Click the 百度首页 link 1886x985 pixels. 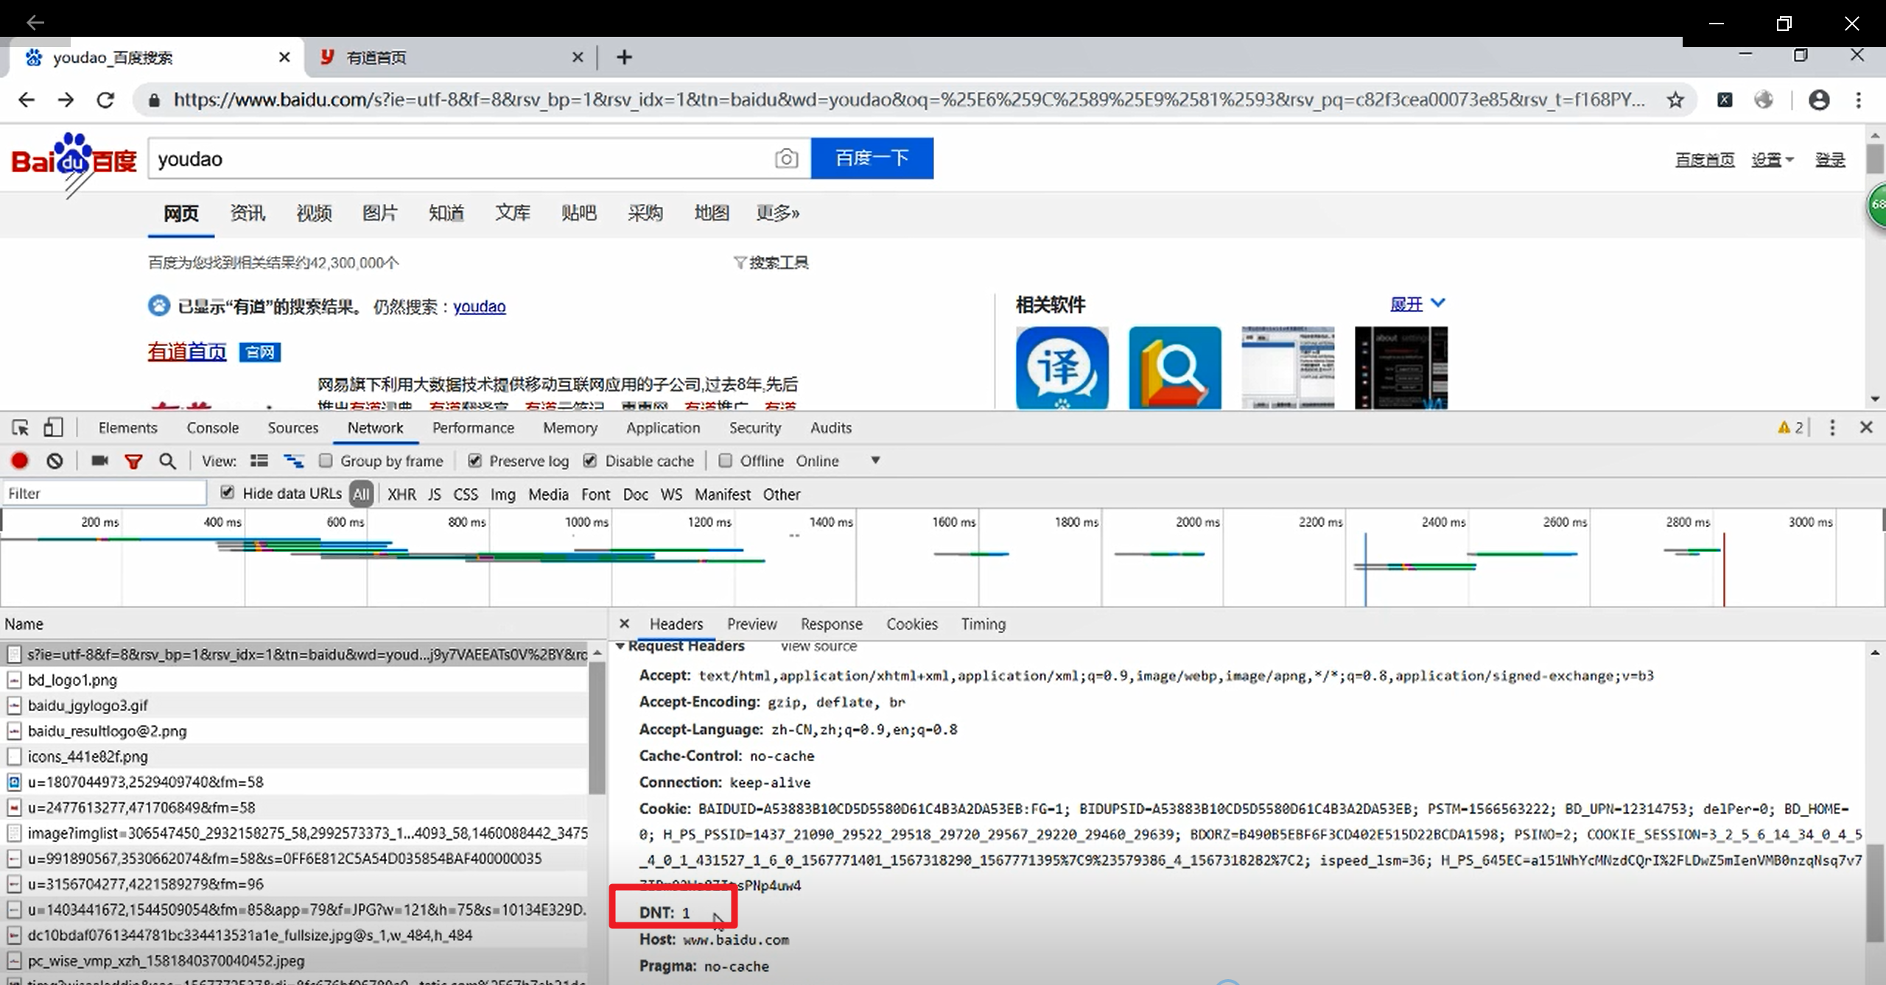(x=1705, y=160)
